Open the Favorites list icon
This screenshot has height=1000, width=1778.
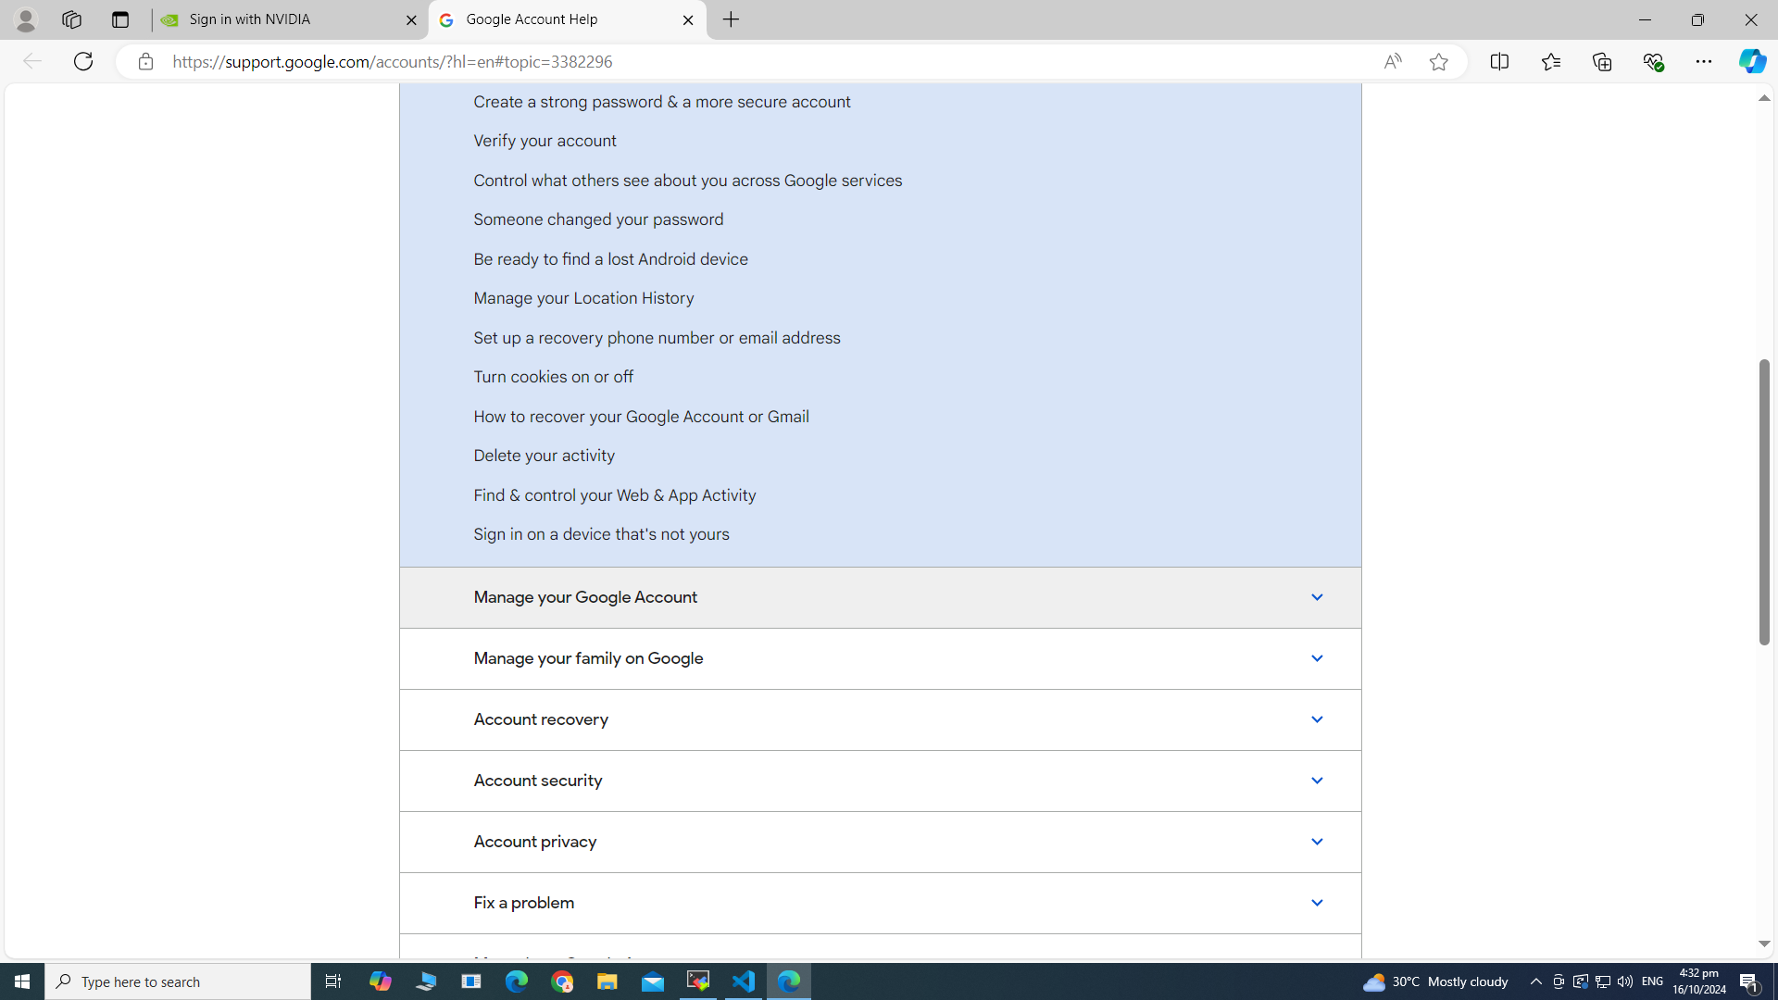[x=1550, y=61]
